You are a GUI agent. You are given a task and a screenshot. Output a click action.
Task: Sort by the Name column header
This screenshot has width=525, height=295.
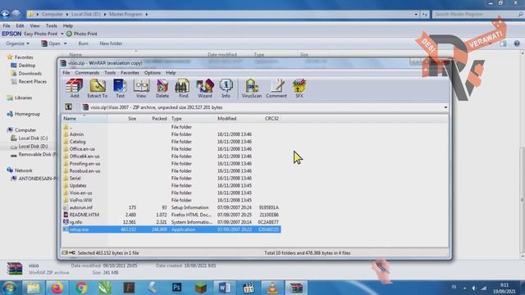(x=84, y=118)
